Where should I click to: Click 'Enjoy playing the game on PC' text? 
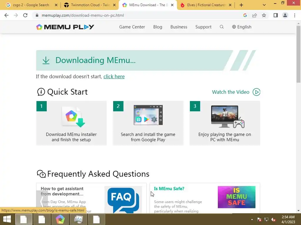click(x=225, y=137)
